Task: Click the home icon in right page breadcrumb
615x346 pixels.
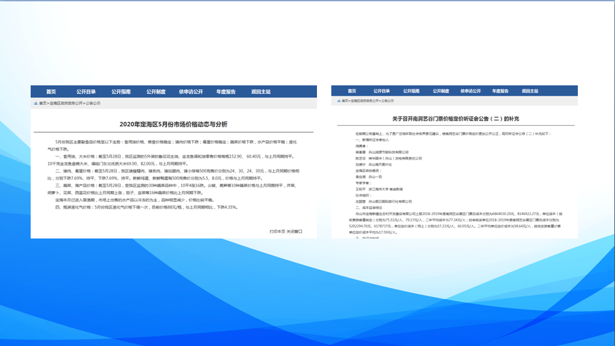Action: (337, 101)
